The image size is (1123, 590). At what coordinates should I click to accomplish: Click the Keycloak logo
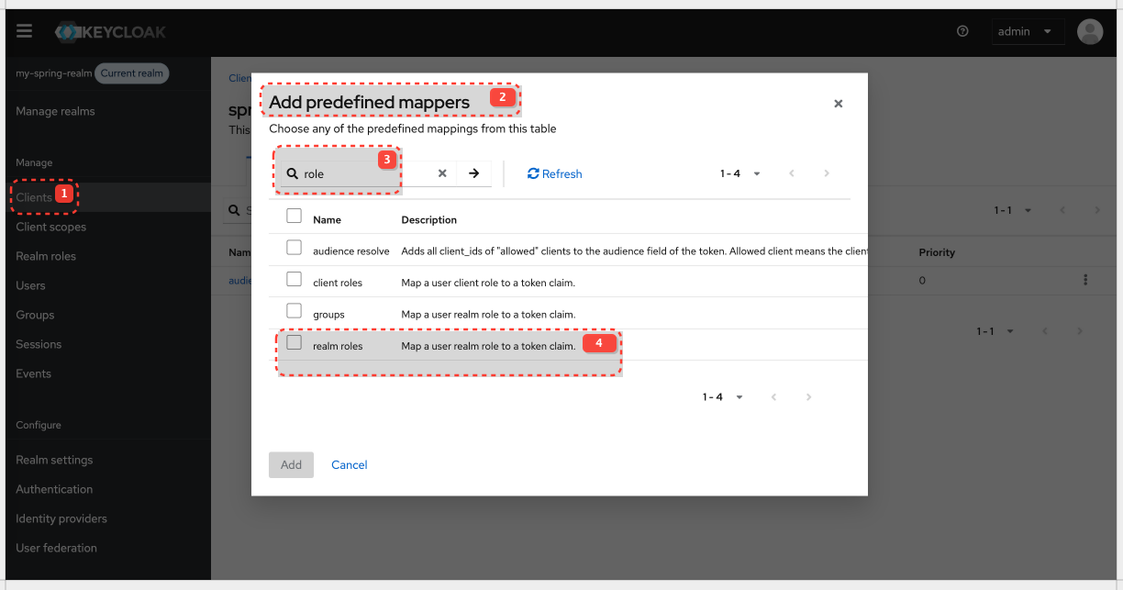(x=109, y=30)
